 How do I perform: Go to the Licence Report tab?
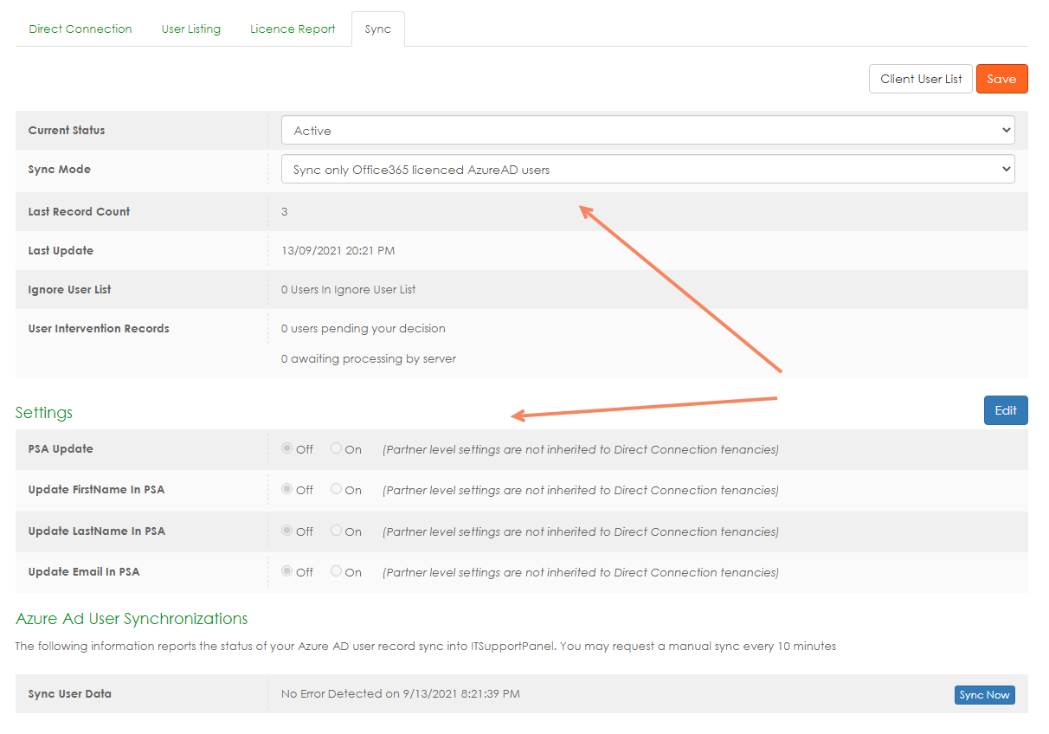[x=293, y=29]
